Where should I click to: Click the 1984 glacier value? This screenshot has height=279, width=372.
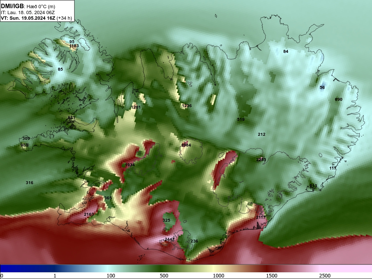point(186,145)
